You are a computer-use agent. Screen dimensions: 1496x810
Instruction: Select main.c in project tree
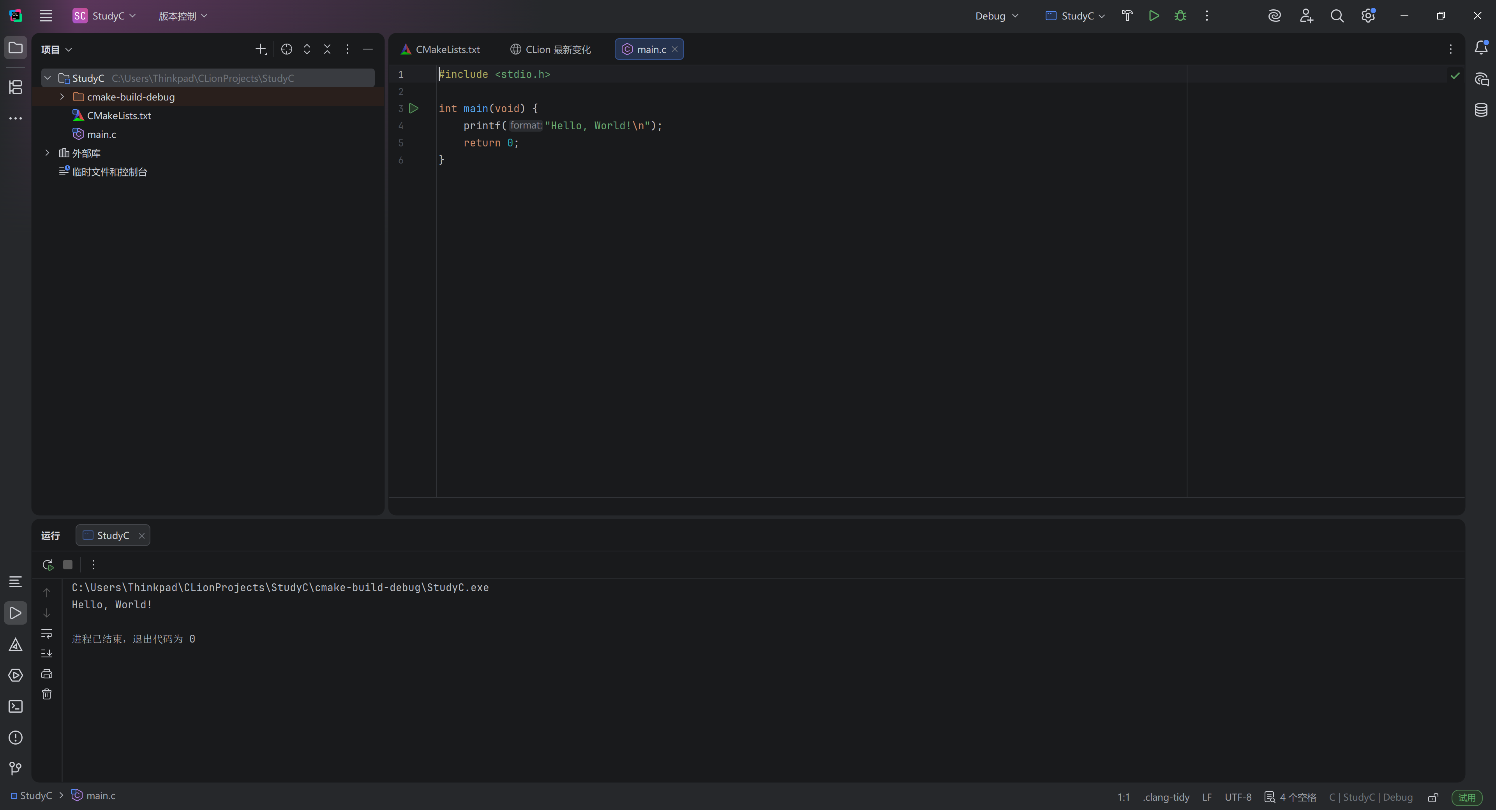(102, 134)
